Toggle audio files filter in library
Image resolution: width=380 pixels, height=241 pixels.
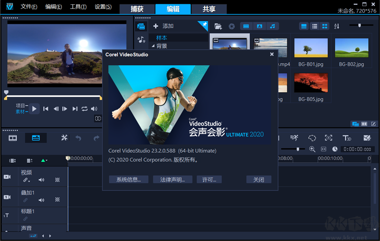point(273,26)
